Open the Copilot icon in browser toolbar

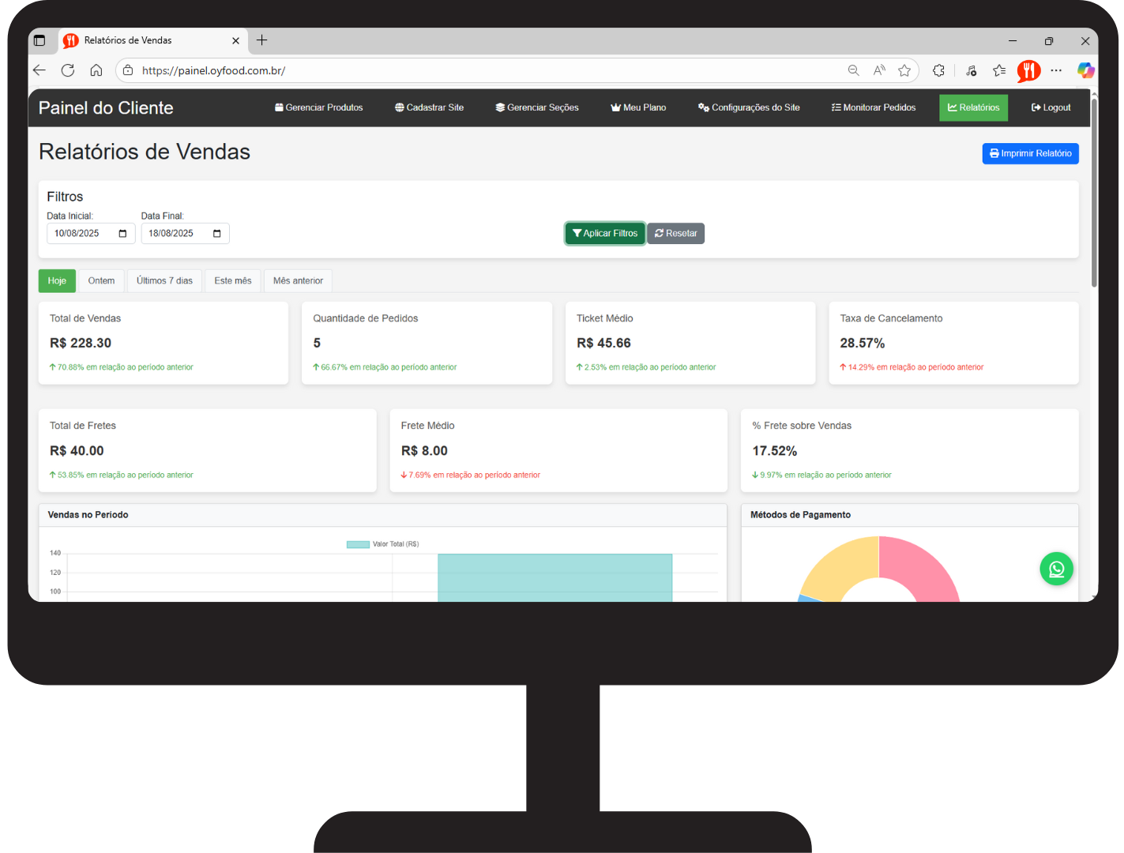coord(1085,70)
